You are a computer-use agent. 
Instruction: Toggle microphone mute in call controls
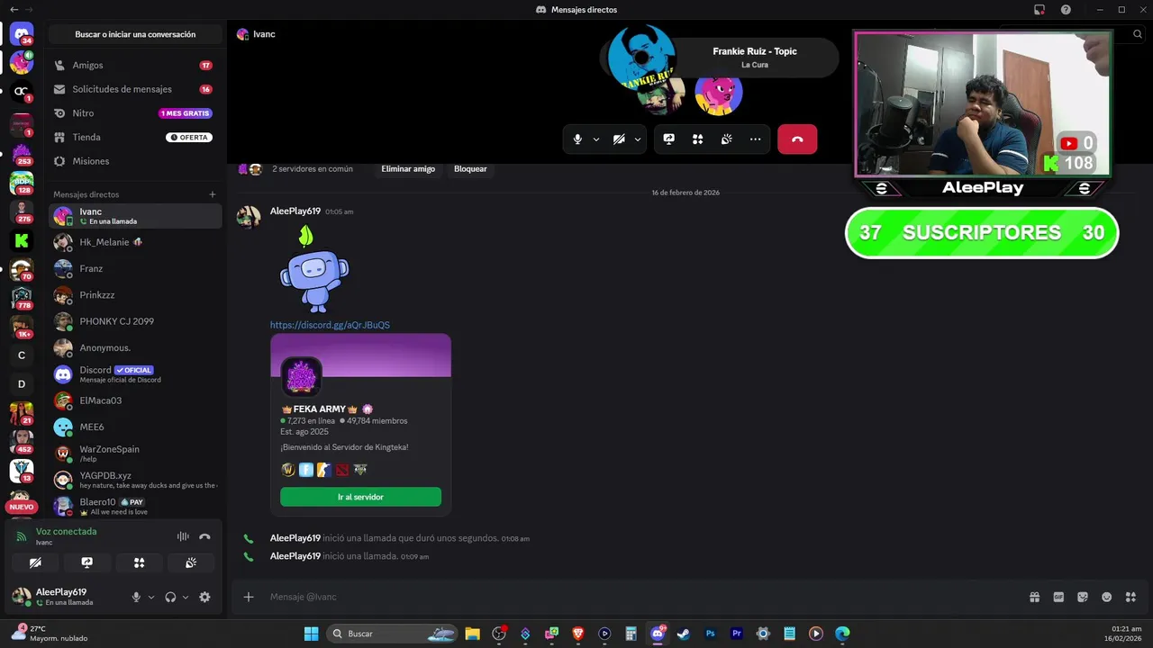[x=577, y=139]
